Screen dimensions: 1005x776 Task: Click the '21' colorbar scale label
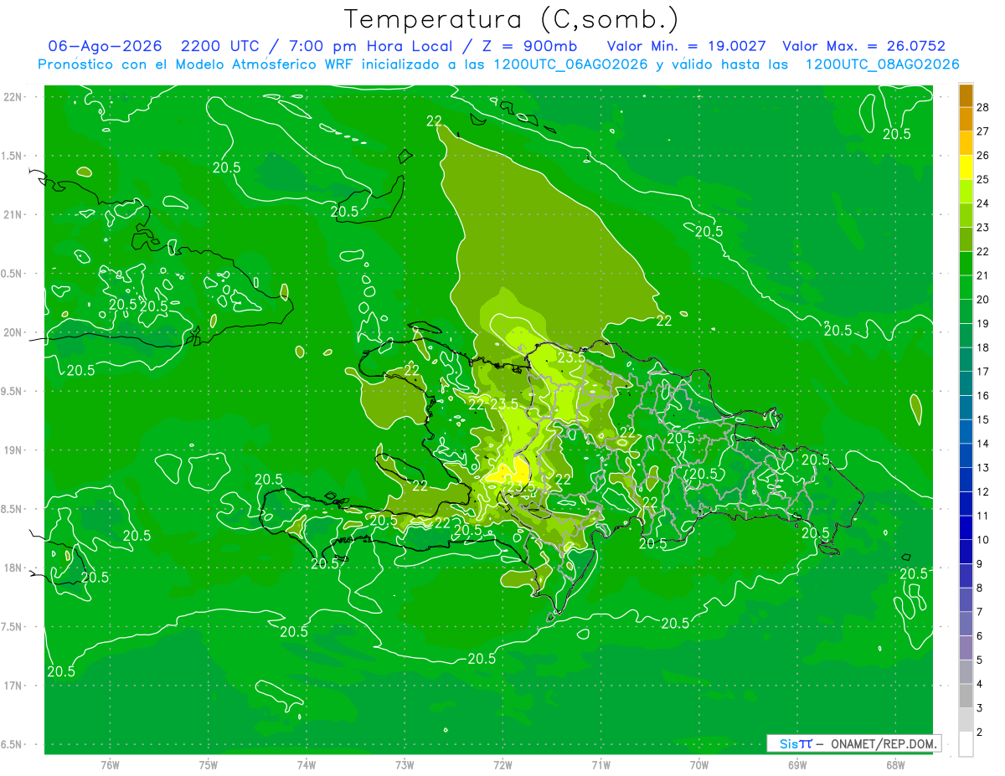click(x=983, y=275)
